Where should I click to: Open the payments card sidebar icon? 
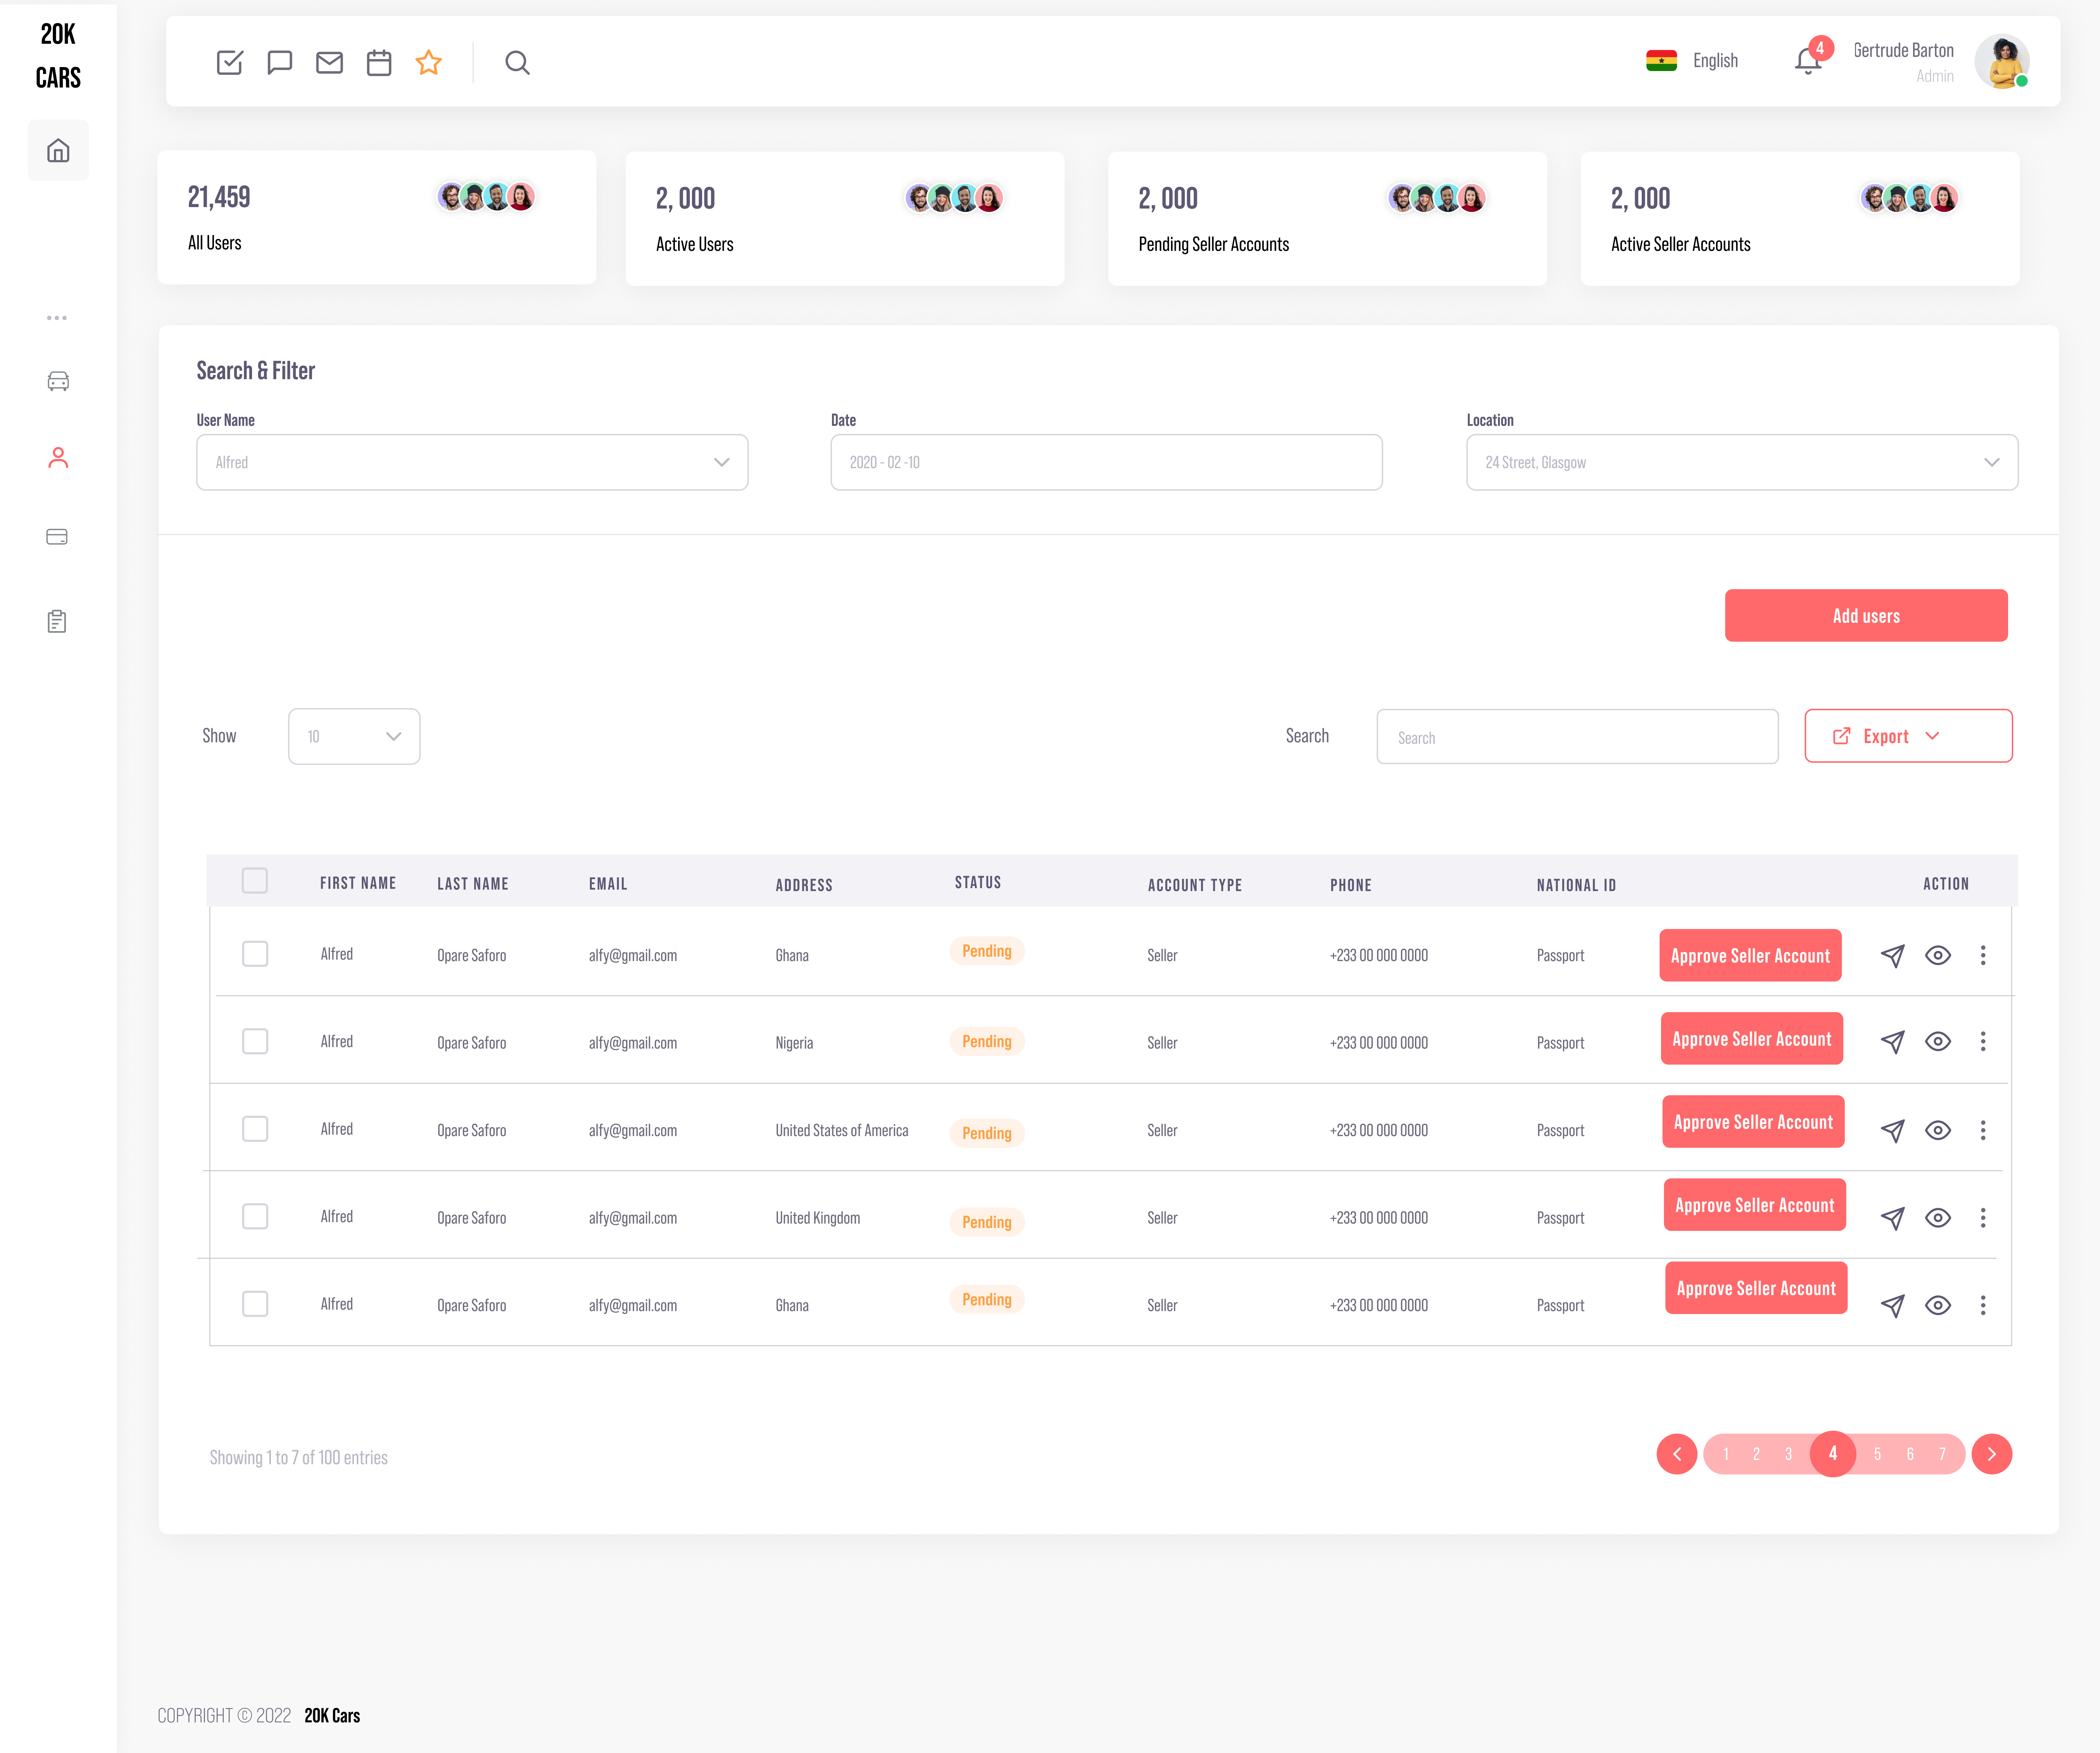click(x=57, y=537)
